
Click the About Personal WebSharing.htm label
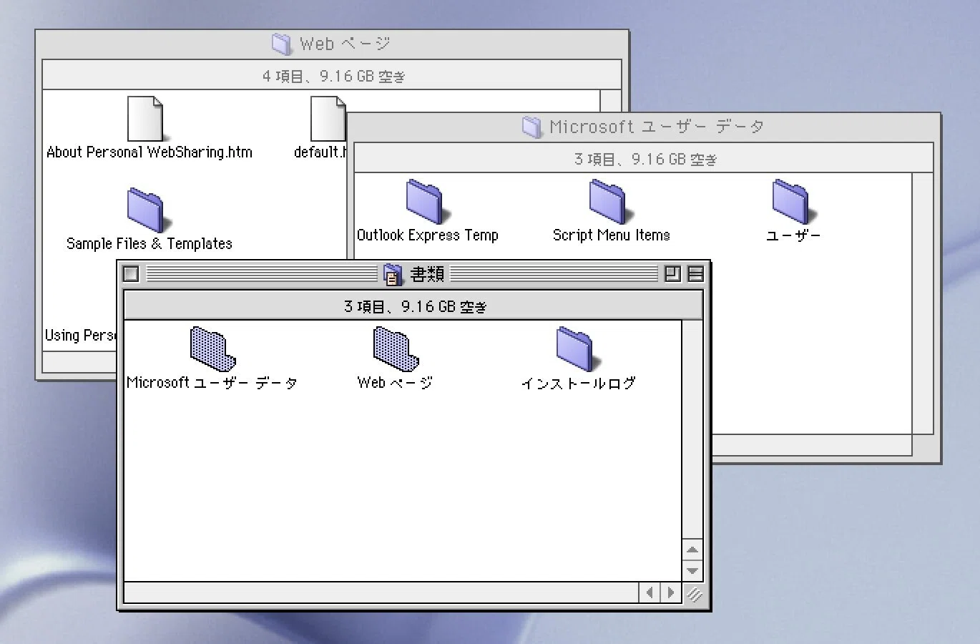pyautogui.click(x=149, y=152)
